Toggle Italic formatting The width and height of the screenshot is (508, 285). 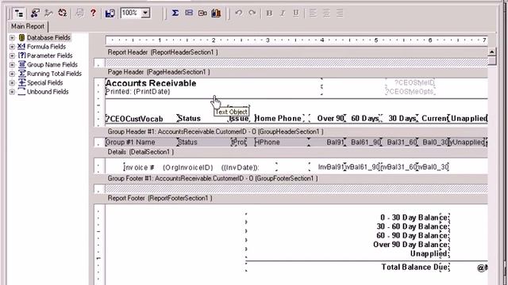[283, 13]
